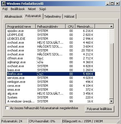The image size is (121, 124).
Task: Sort by Felhasználónév column header
Action: pyautogui.click(x=51, y=27)
